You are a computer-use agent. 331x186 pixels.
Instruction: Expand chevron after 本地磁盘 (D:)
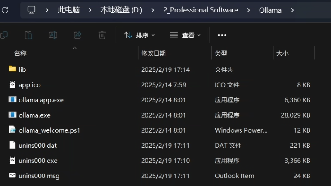(152, 10)
